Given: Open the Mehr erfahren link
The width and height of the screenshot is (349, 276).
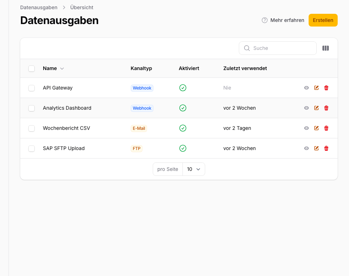Looking at the screenshot, I should 287,20.
